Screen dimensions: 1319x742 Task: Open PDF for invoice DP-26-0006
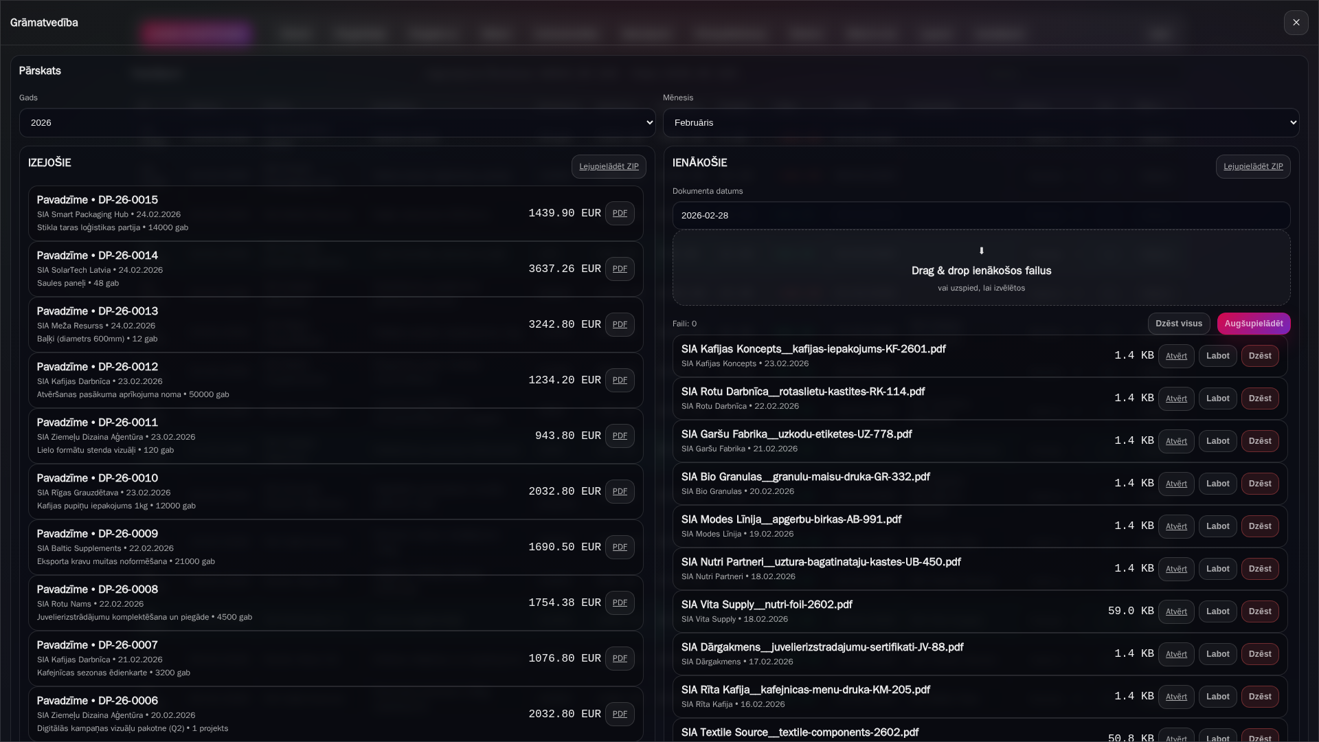coord(619,715)
